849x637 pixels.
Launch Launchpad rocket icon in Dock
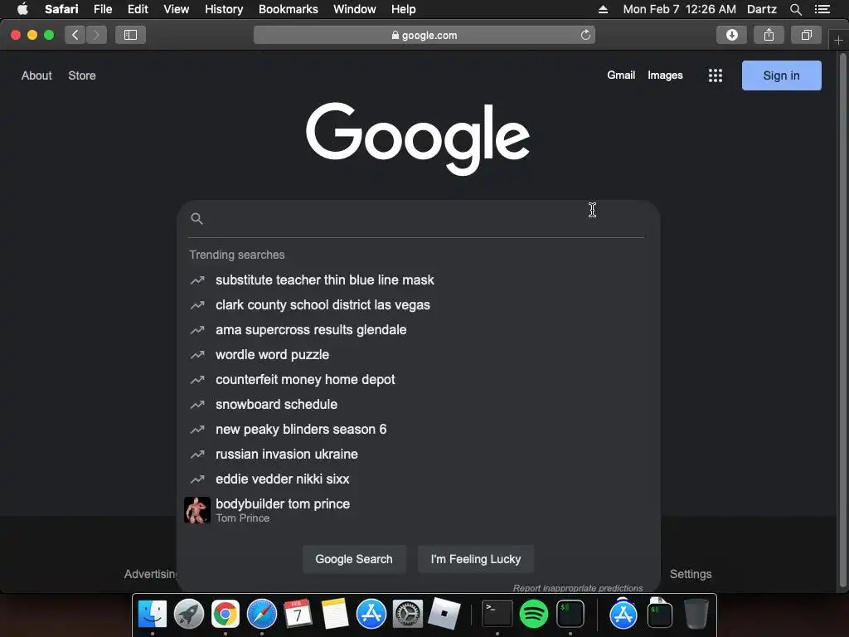(189, 614)
